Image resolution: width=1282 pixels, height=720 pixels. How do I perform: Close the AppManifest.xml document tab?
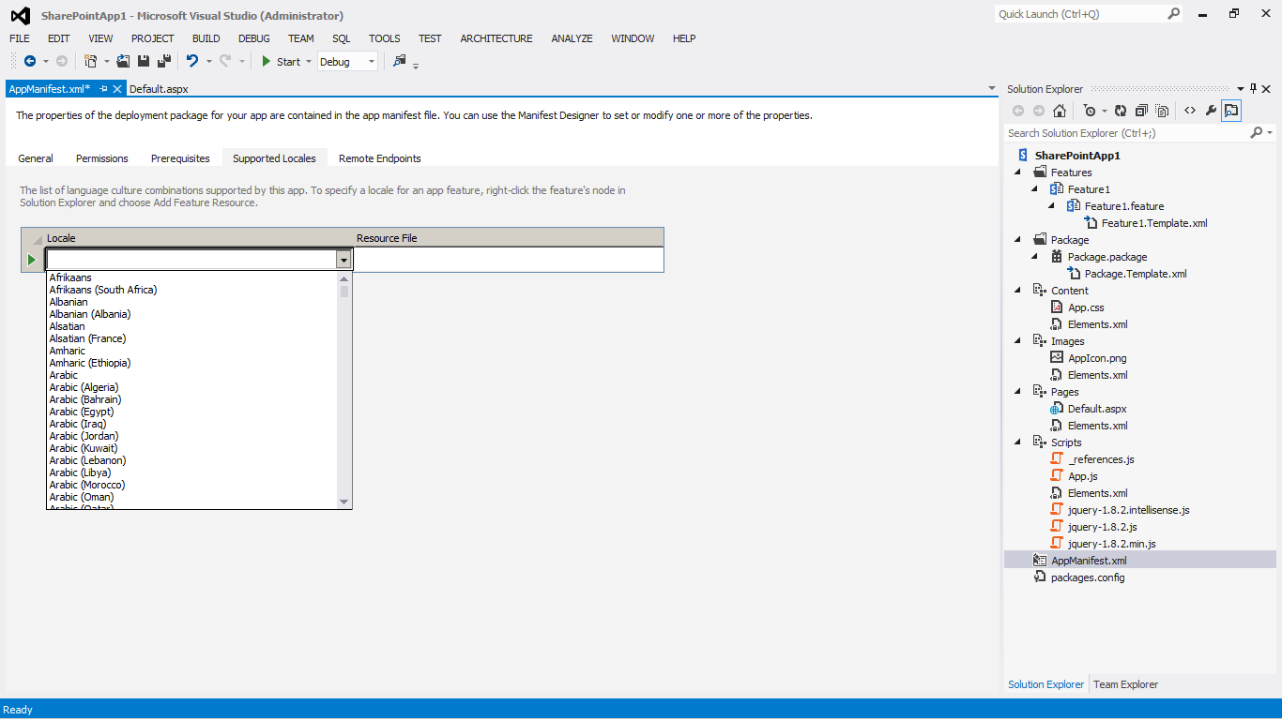click(x=117, y=89)
